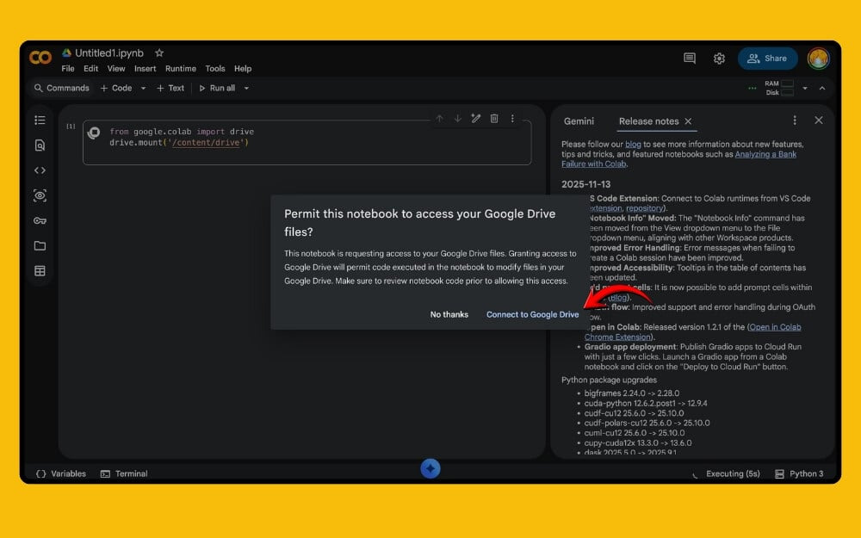Open the blog link in release notes
This screenshot has height=538, width=861.
click(633, 145)
